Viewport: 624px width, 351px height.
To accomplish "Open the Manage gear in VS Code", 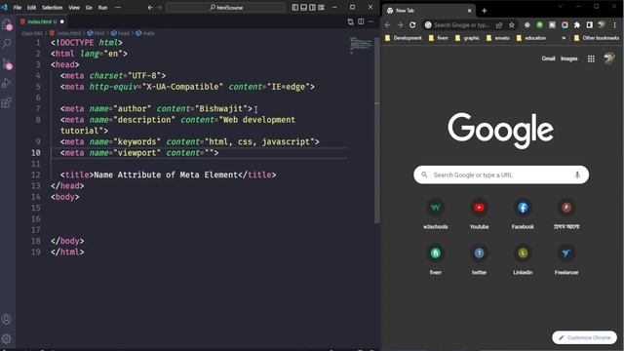I will click(x=7, y=338).
